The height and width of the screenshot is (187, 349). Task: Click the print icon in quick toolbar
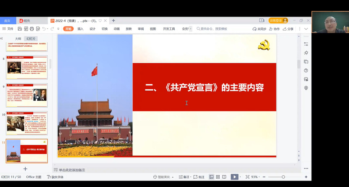coord(32,29)
